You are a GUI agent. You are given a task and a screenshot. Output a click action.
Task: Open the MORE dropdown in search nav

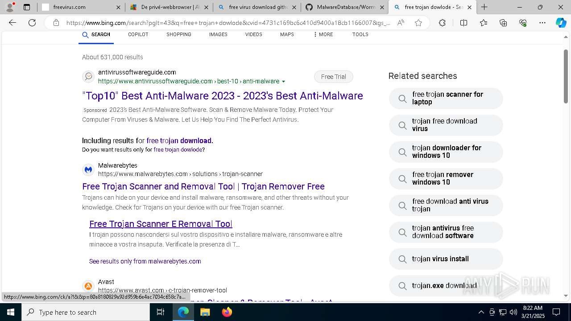(x=323, y=34)
